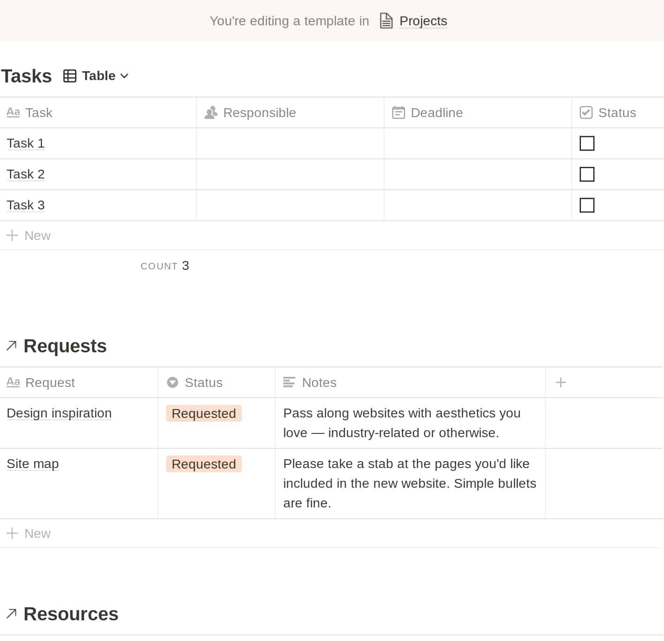Check the Status checkbox for Task 3
The width and height of the screenshot is (664, 641).
[x=587, y=205]
